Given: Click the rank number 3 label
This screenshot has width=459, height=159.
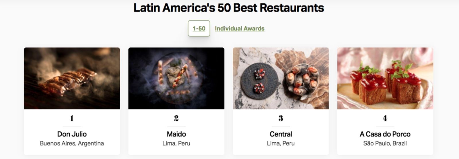Looking at the screenshot, I should click(x=281, y=118).
